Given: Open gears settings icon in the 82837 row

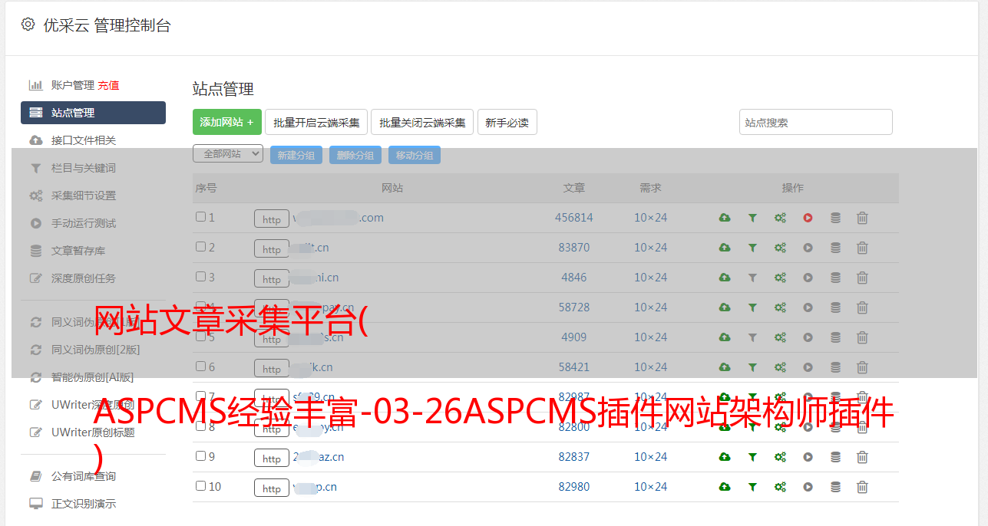Looking at the screenshot, I should pyautogui.click(x=780, y=457).
